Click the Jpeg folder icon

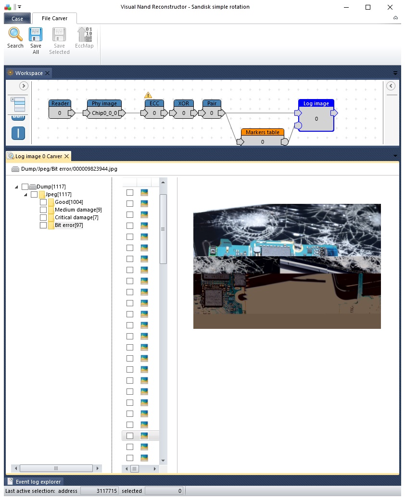coord(42,194)
